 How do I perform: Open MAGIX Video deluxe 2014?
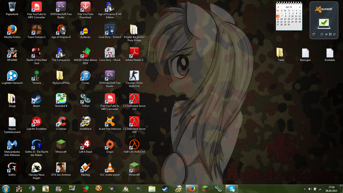tap(85, 56)
